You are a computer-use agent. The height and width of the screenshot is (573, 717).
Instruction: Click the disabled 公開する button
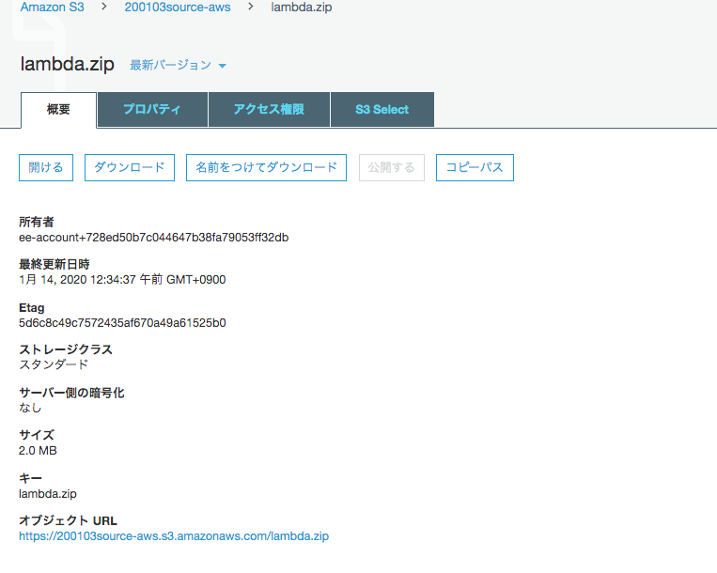pyautogui.click(x=392, y=168)
